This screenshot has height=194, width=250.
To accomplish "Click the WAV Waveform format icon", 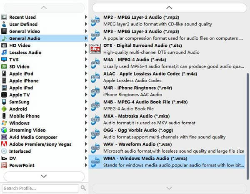I will tap(95, 148).
